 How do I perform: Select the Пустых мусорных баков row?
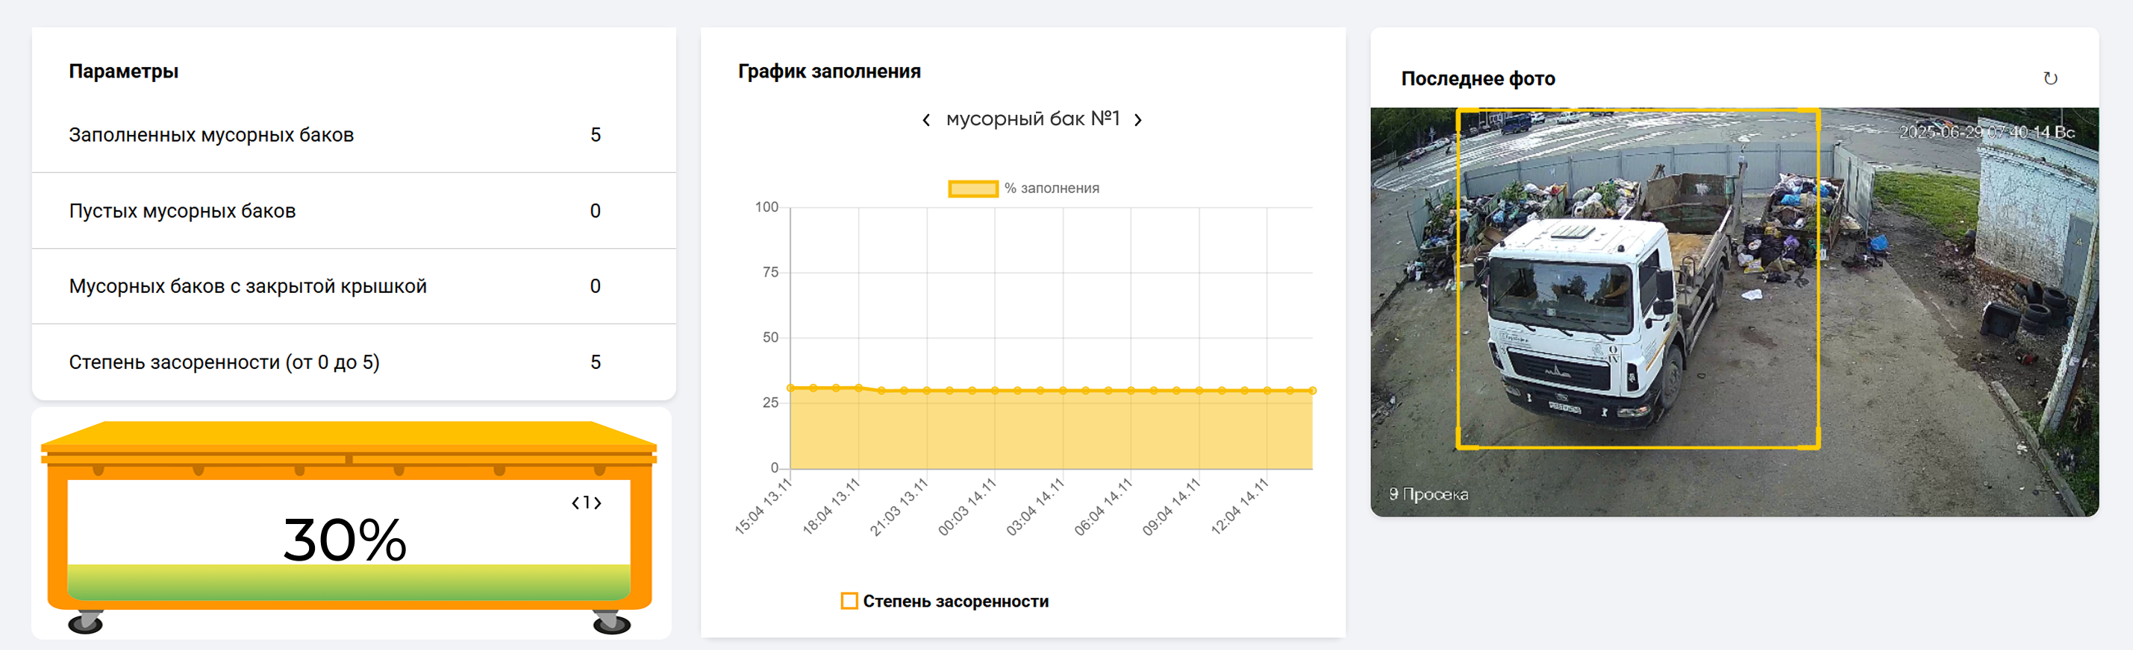354,211
